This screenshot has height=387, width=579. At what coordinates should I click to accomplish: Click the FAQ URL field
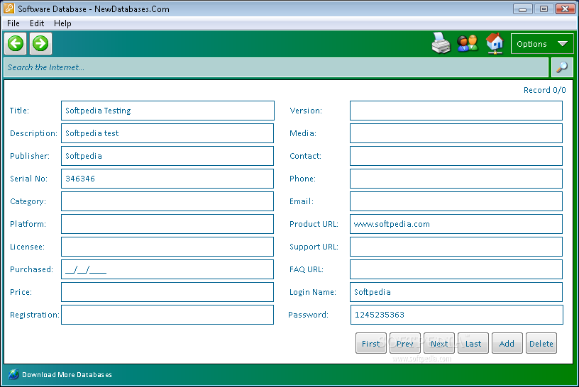pyautogui.click(x=456, y=269)
